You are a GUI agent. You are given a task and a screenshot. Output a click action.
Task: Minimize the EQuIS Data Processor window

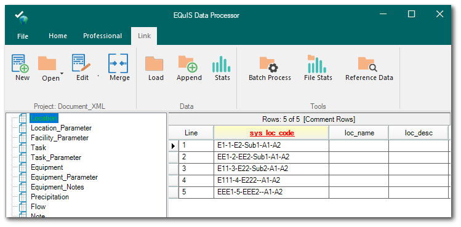[383, 14]
